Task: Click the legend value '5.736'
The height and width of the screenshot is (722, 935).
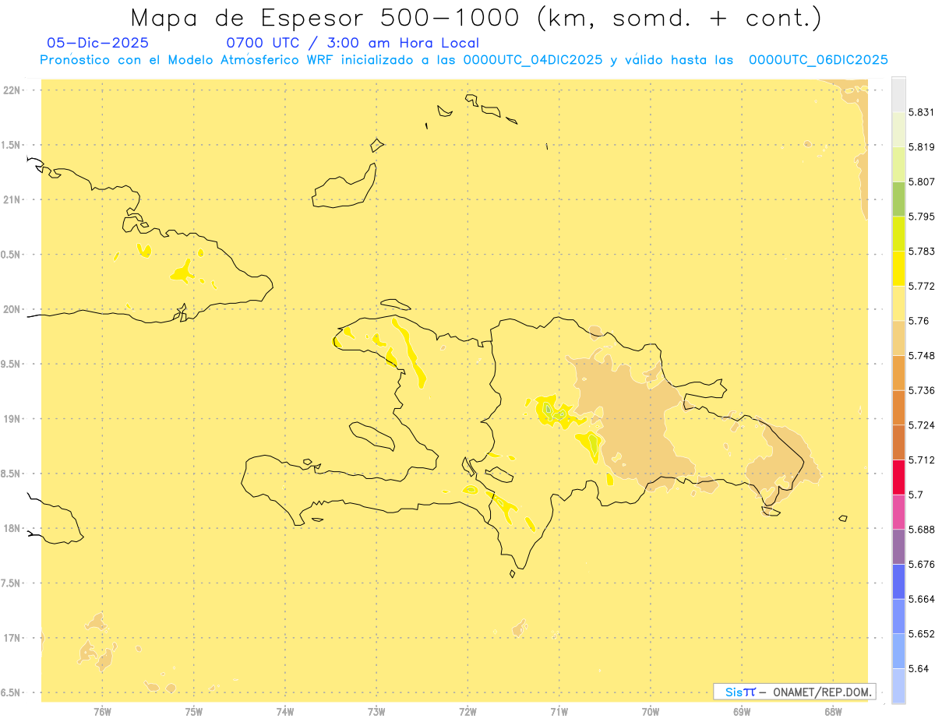Action: click(x=922, y=390)
